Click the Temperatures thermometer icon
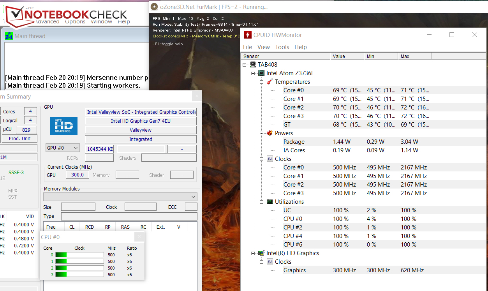This screenshot has height=291, width=488. tap(270, 82)
